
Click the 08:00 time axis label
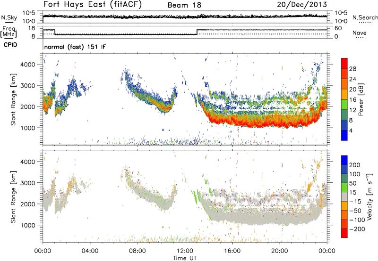(x=137, y=251)
